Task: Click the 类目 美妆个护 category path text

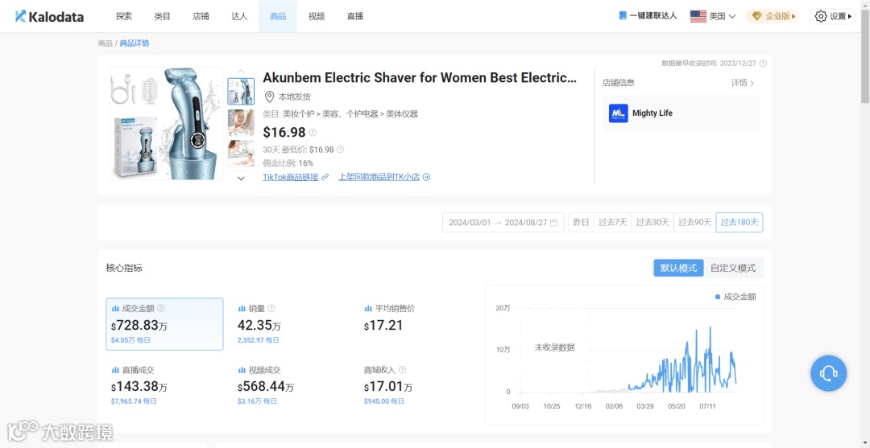Action: [x=340, y=114]
